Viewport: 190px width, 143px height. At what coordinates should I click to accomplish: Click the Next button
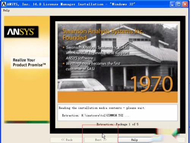click(x=101, y=140)
